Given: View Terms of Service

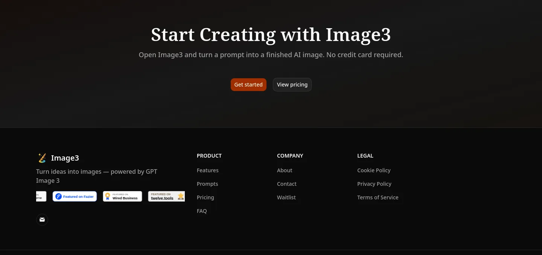Looking at the screenshot, I should tap(378, 197).
